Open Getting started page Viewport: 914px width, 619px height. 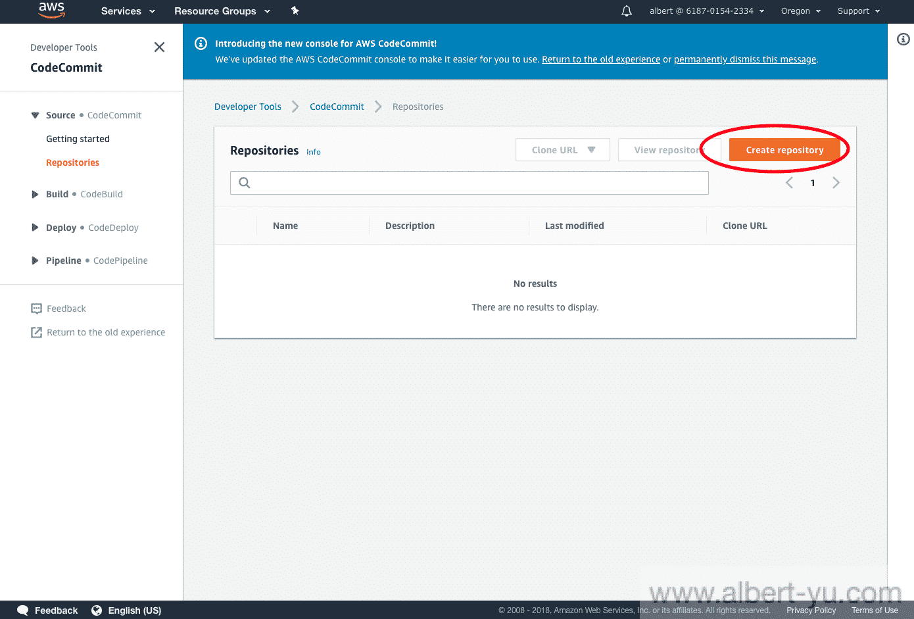click(x=78, y=139)
